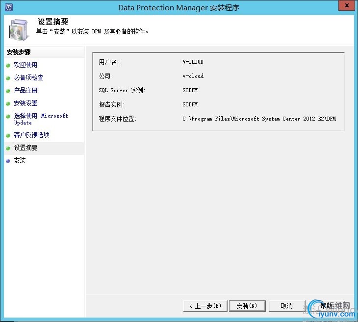
Task: Start installation with 安装(N) button
Action: point(247,306)
